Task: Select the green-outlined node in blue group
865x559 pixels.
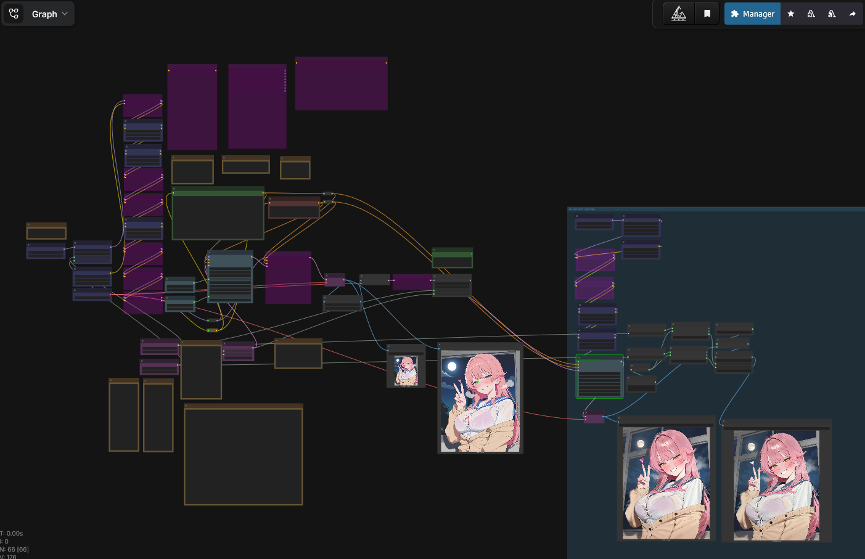Action: point(600,377)
